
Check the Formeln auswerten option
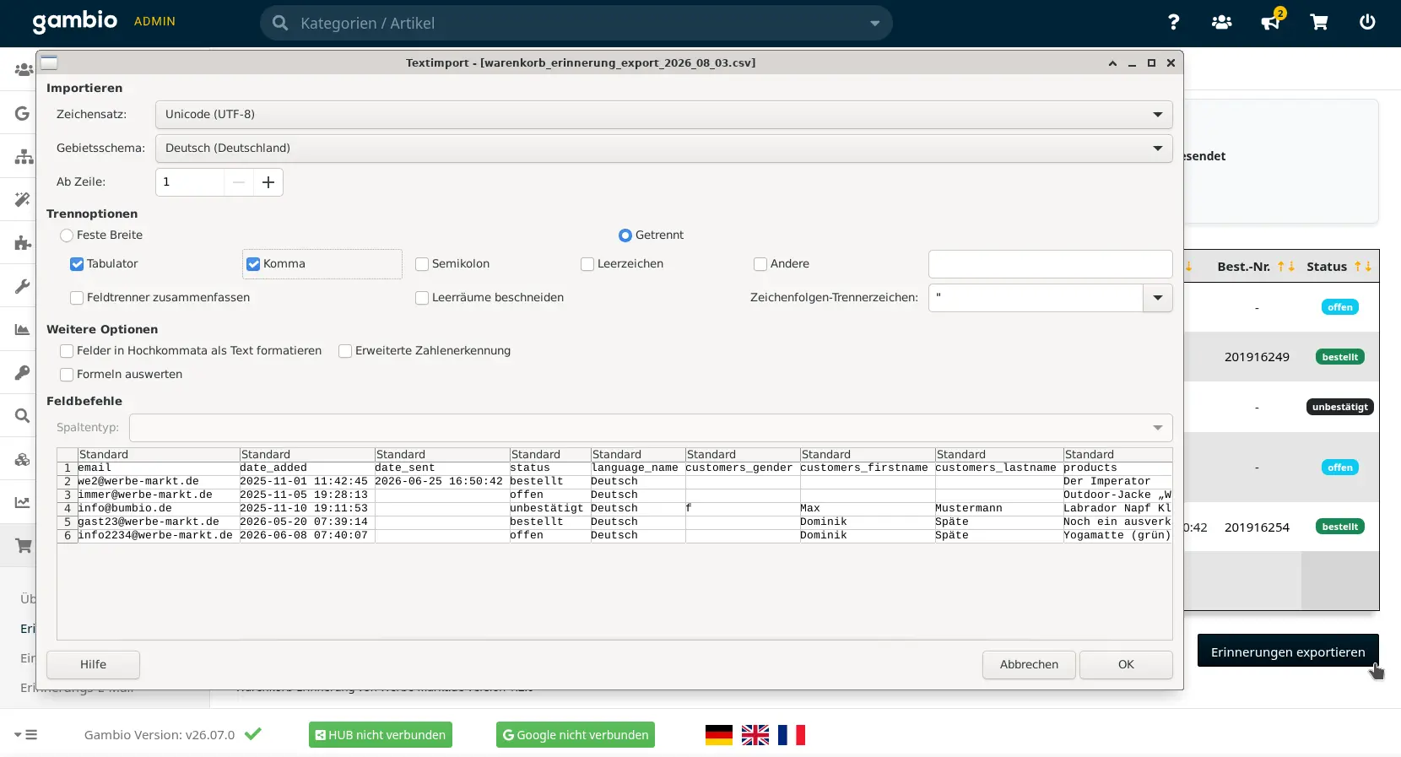point(67,375)
